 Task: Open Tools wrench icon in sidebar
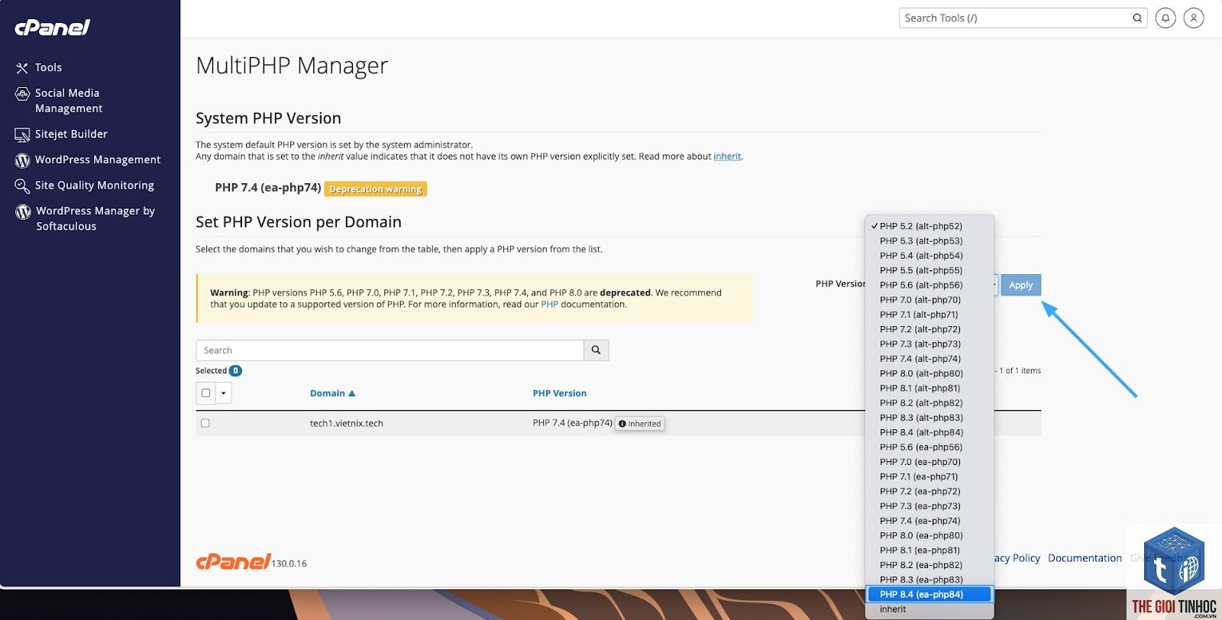(22, 68)
